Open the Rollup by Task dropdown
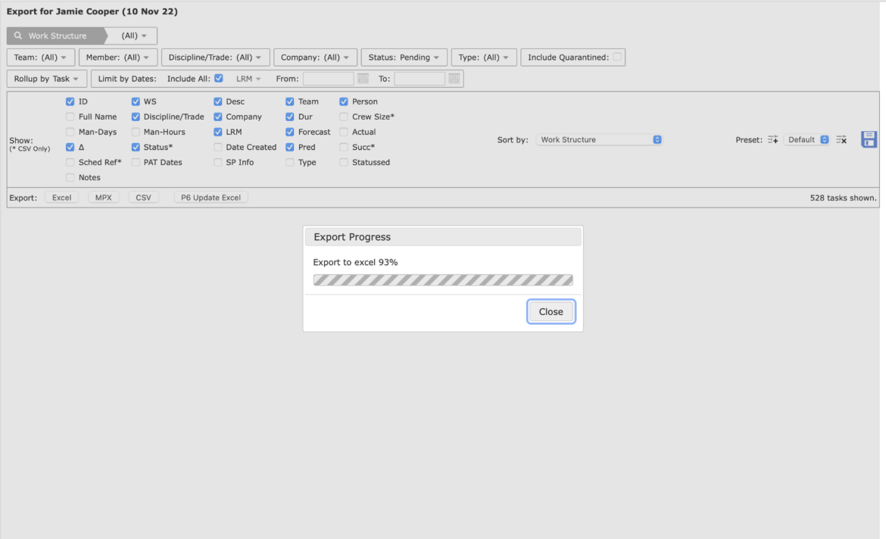886x539 pixels. [x=47, y=79]
